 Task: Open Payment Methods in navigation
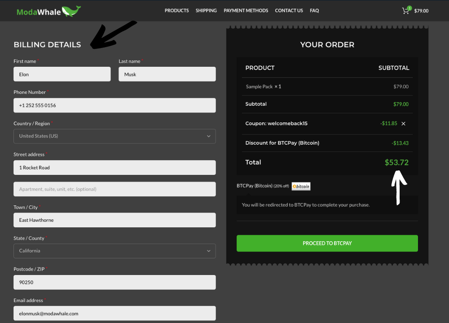pyautogui.click(x=246, y=11)
